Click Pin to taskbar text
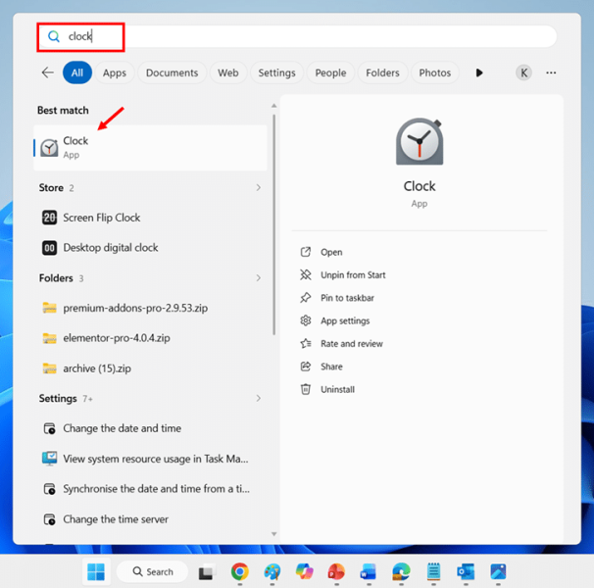This screenshot has width=594, height=588. [347, 298]
